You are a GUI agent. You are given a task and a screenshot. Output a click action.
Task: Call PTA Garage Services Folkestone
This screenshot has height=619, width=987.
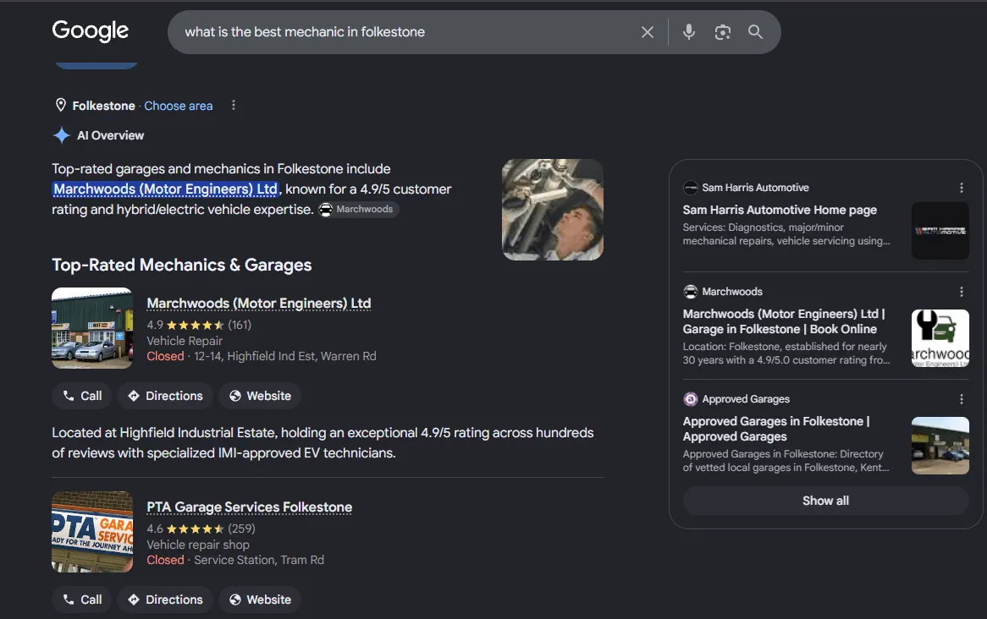coord(82,600)
